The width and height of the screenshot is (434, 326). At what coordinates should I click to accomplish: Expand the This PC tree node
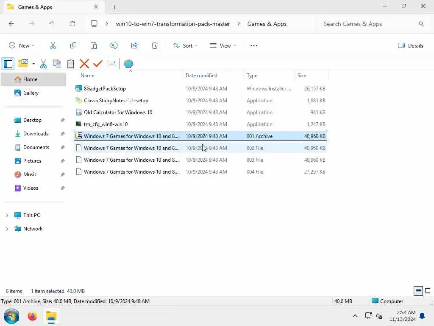tap(7, 215)
